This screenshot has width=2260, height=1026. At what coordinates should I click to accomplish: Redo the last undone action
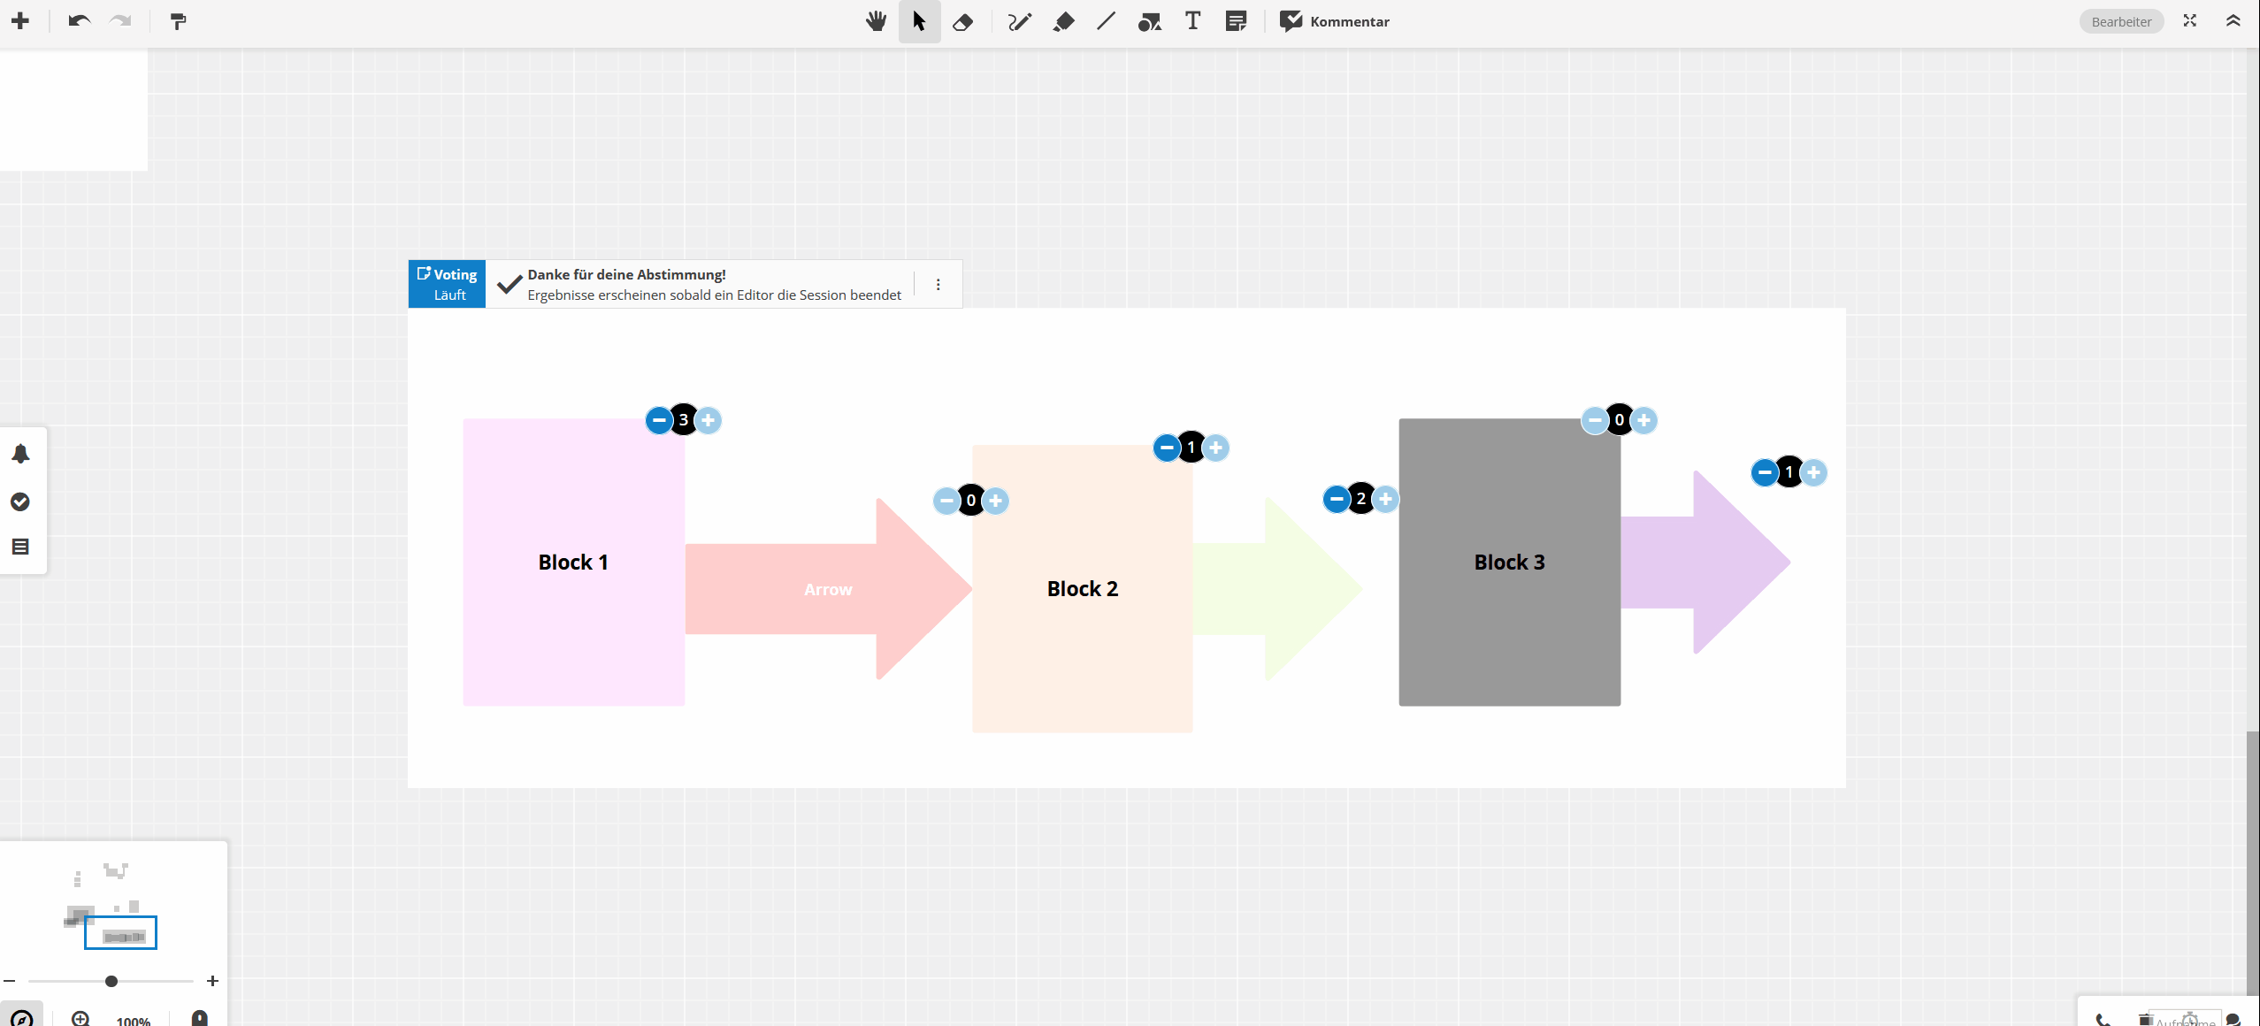[120, 20]
